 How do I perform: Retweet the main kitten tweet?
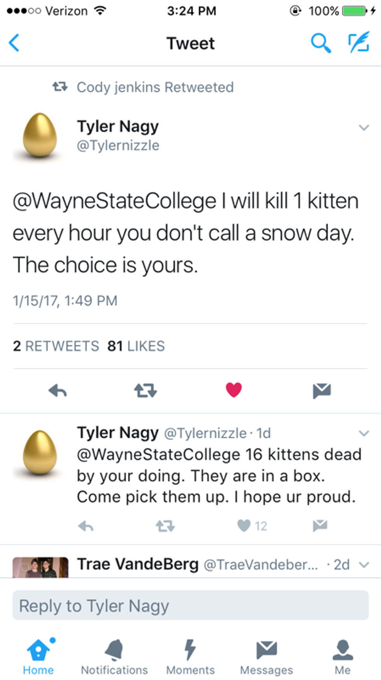click(x=145, y=390)
